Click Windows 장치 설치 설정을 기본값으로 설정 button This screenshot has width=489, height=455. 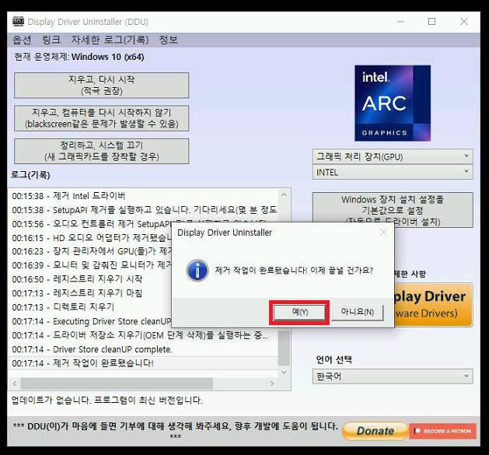click(x=393, y=210)
